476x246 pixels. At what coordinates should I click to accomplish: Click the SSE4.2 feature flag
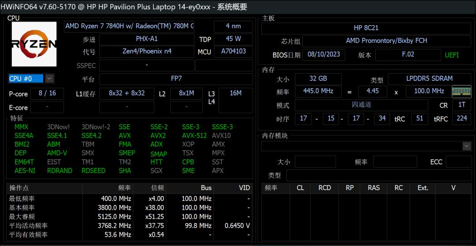pos(91,136)
